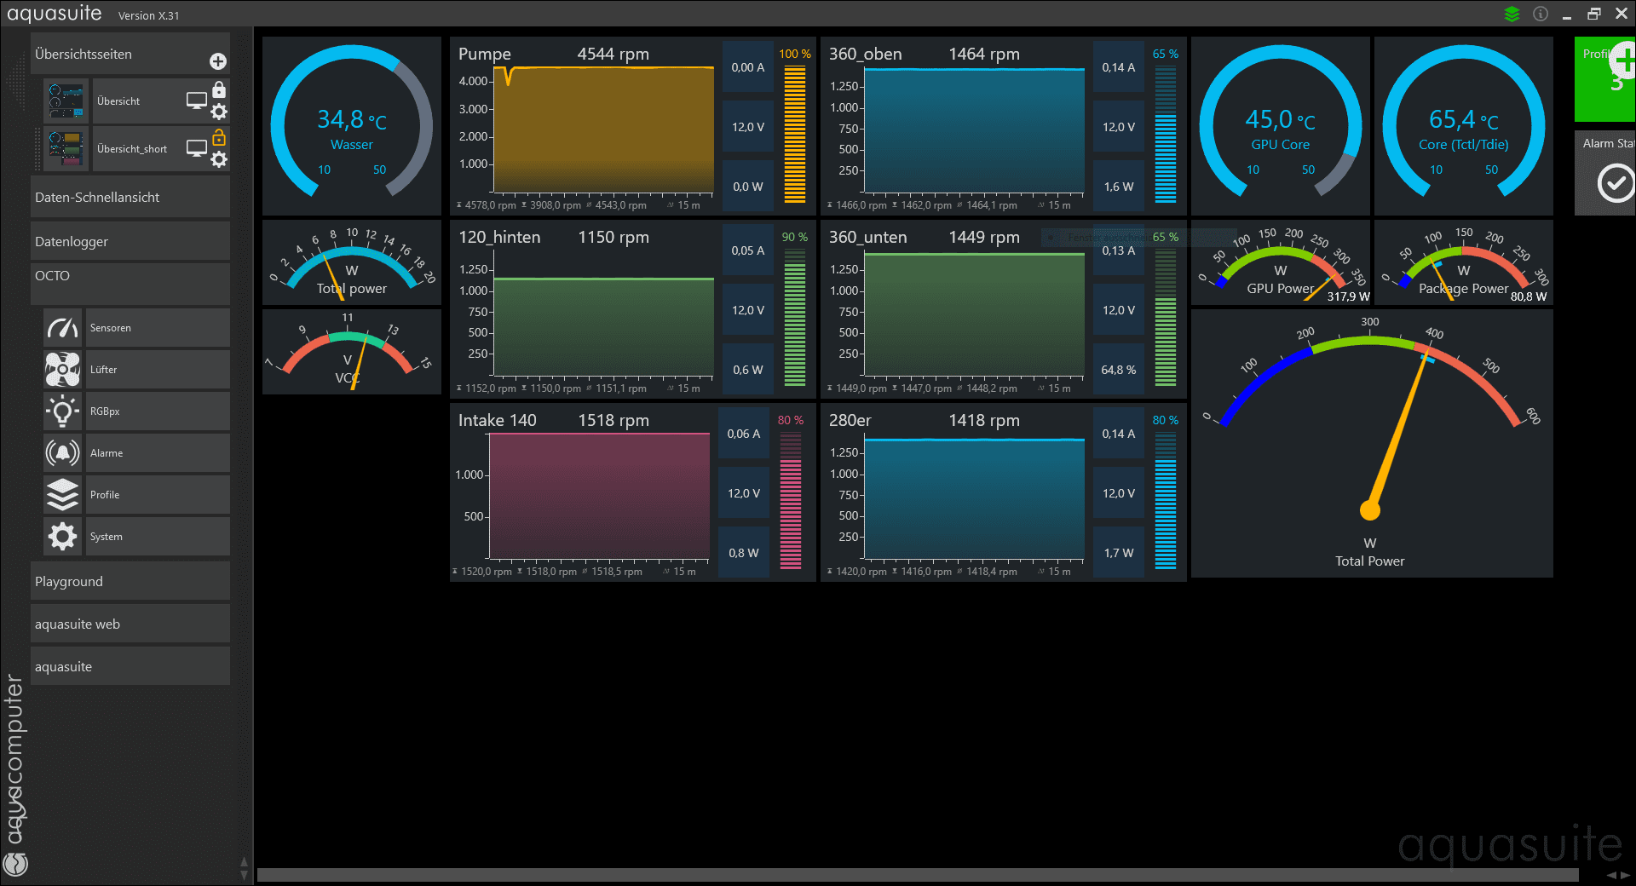Click the small Total power gauge
This screenshot has width=1636, height=886.
[352, 262]
